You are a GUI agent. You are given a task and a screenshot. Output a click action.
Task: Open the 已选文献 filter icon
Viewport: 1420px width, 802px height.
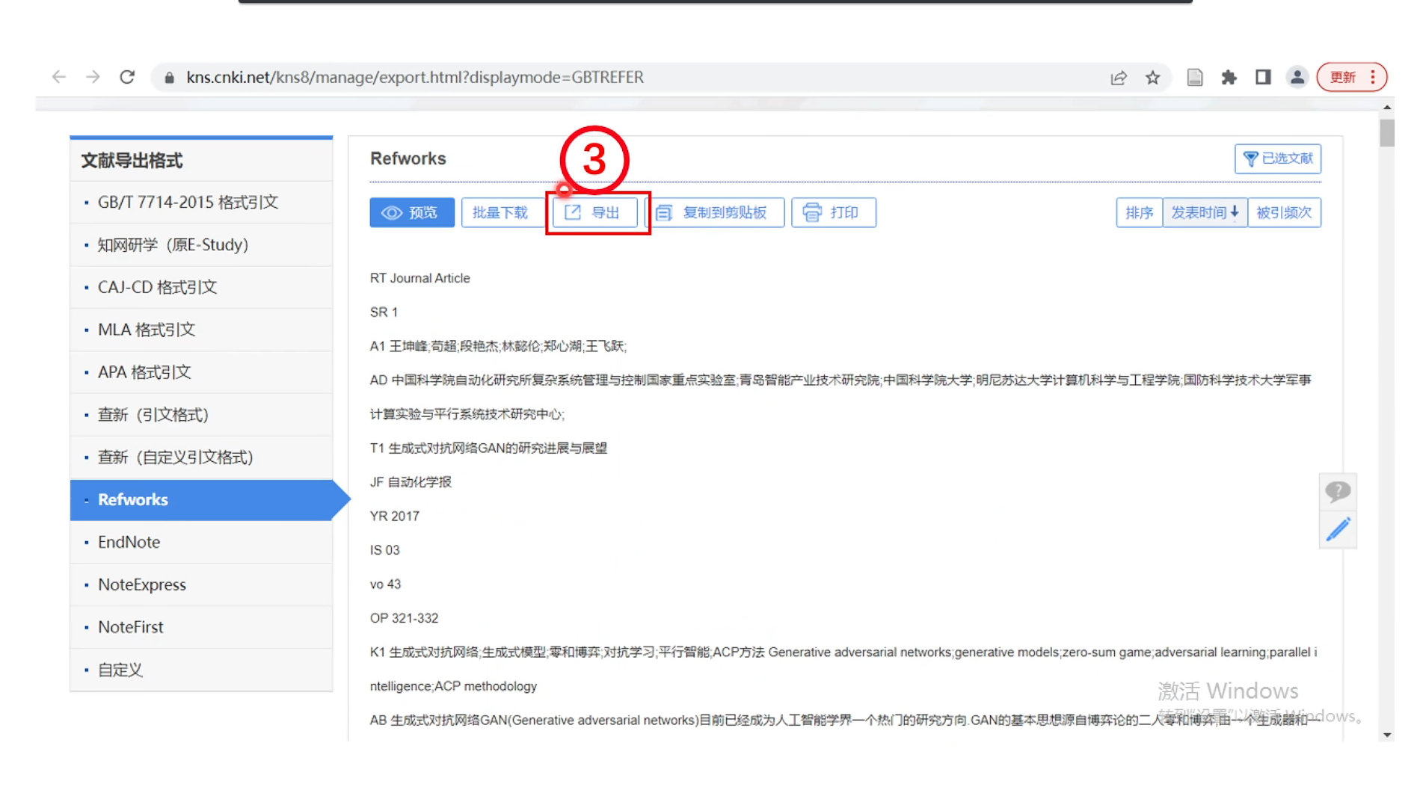[x=1252, y=158]
